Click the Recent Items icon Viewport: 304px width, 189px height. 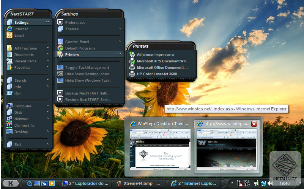coord(9,61)
